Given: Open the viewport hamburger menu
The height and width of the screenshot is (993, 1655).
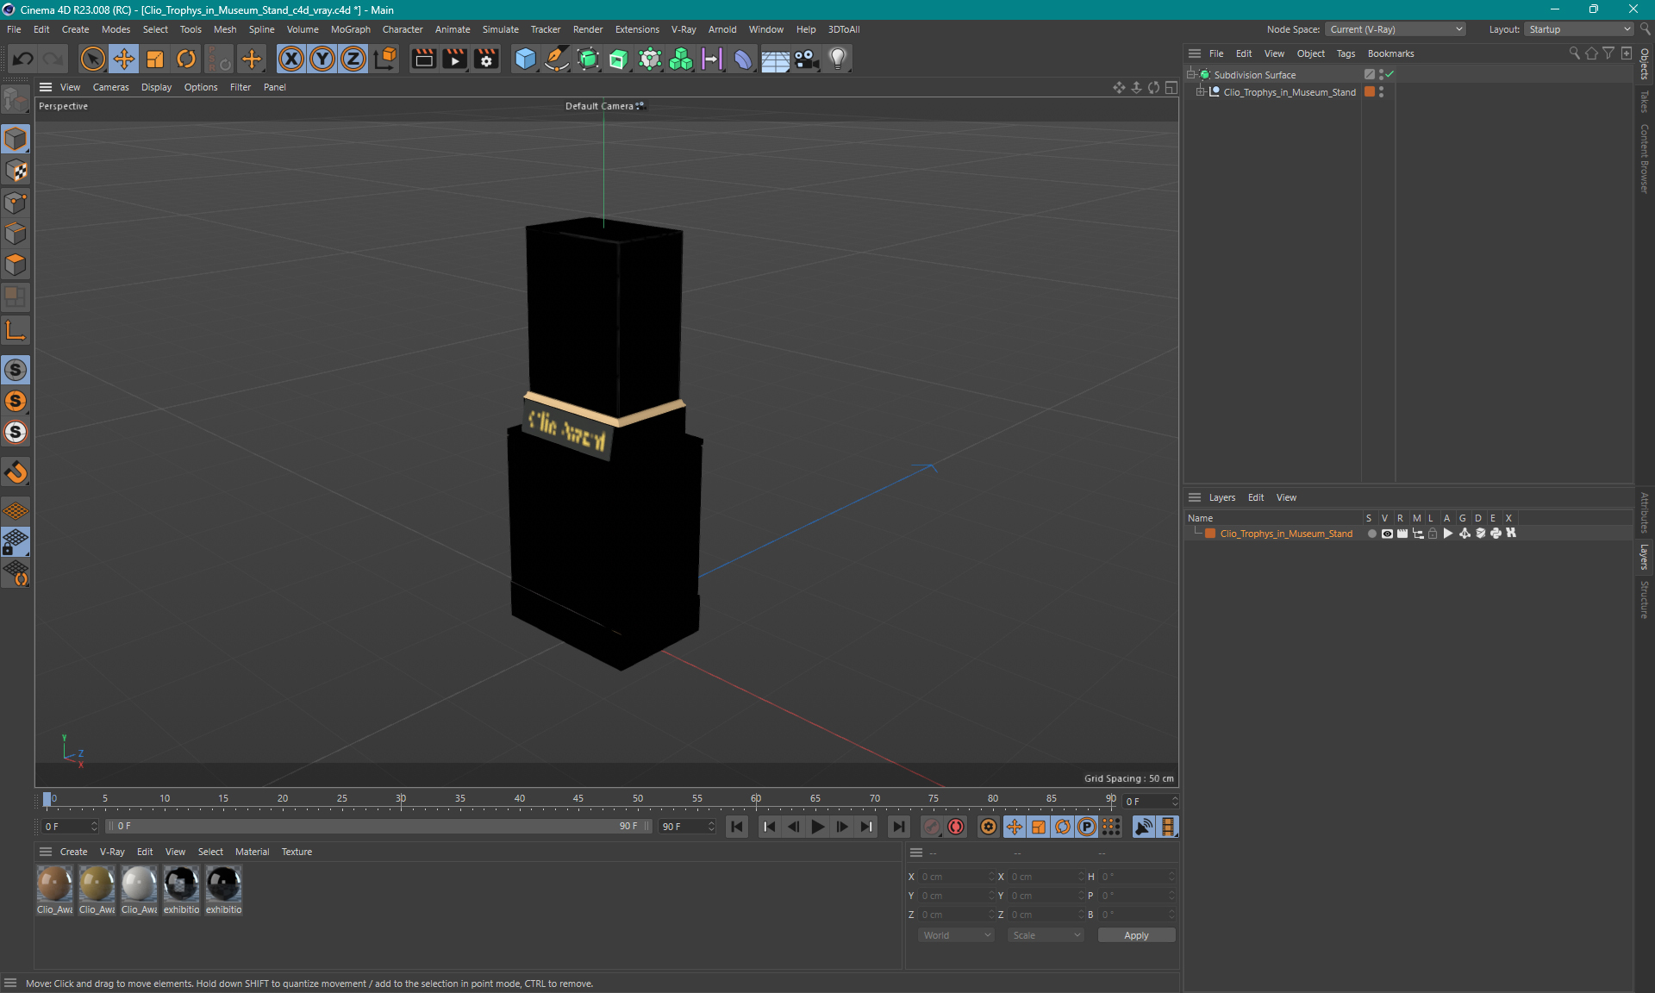Looking at the screenshot, I should point(46,87).
